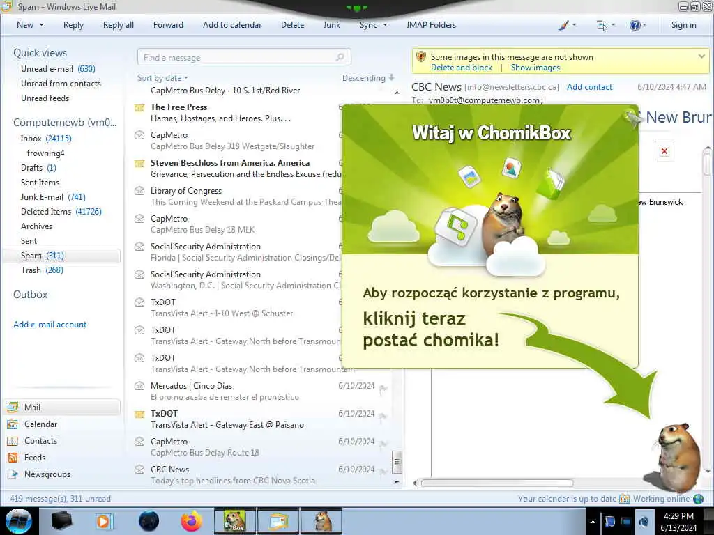This screenshot has height=535, width=714.
Task: Open the paintbrush colorizer toolbar icon
Action: [563, 26]
